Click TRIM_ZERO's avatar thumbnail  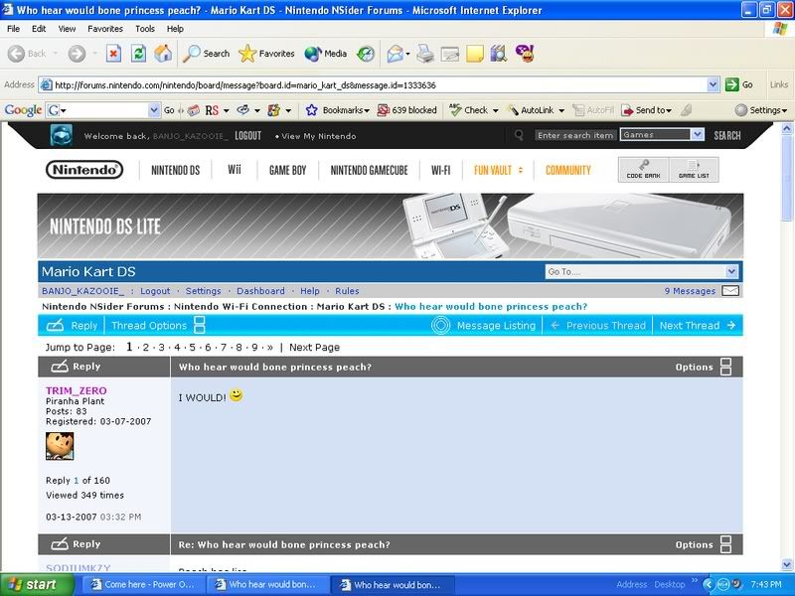[60, 446]
